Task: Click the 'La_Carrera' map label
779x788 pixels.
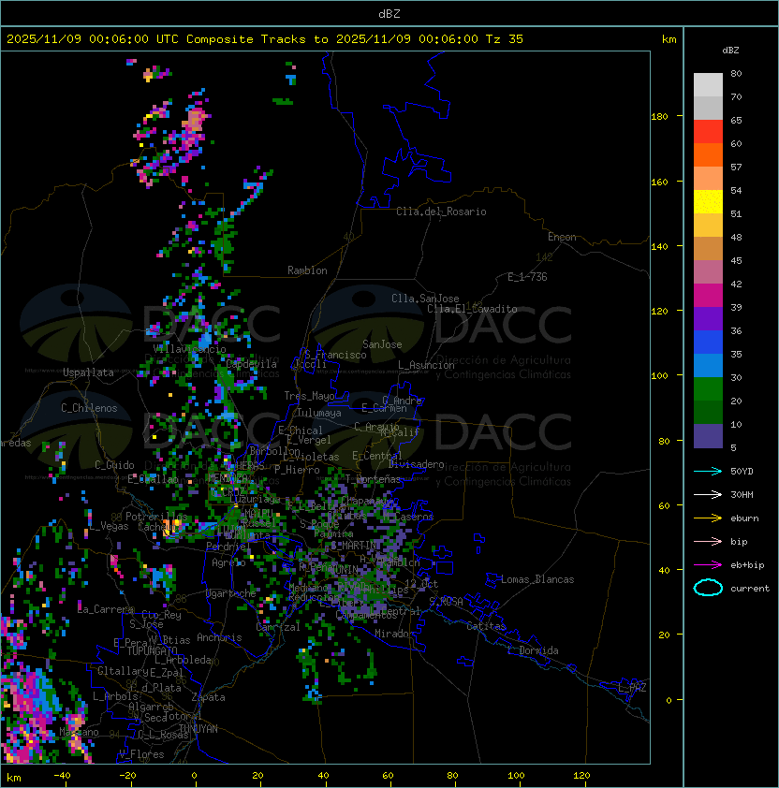Action: click(x=106, y=609)
